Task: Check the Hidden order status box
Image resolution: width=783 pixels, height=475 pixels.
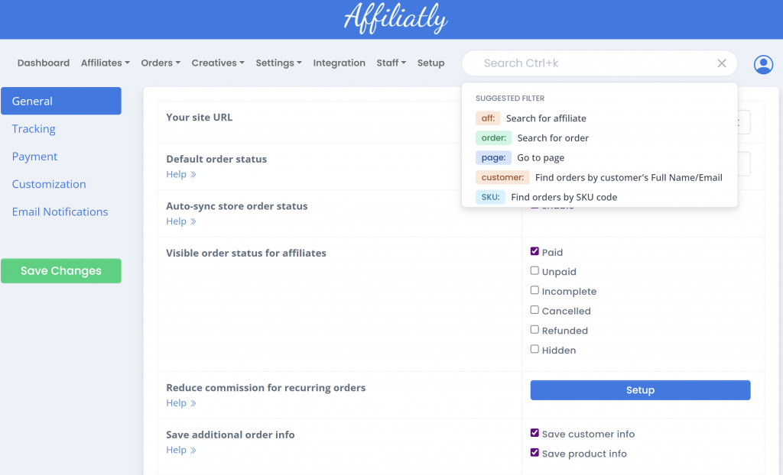Action: tap(534, 349)
